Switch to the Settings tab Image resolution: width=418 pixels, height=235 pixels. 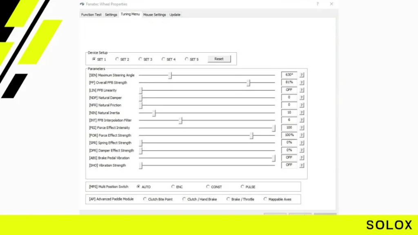(x=111, y=15)
